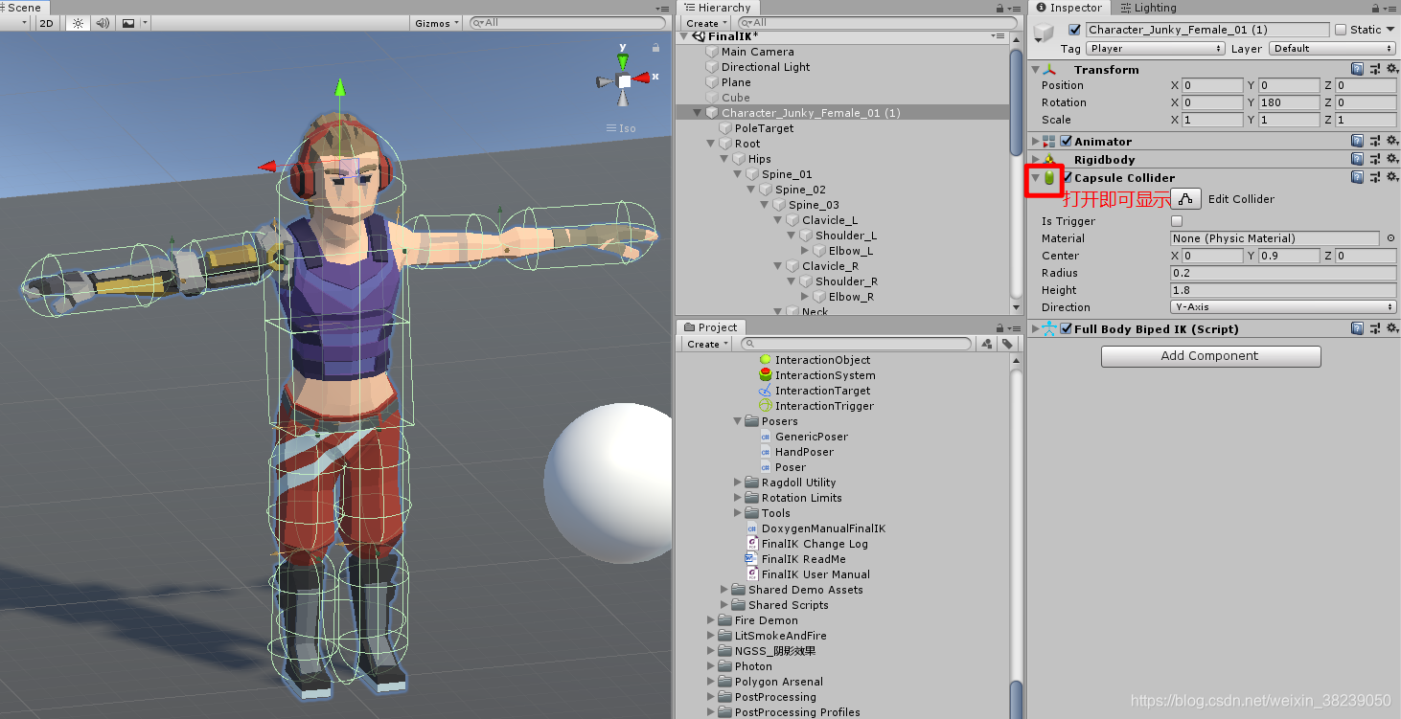Select the 2D view toggle in Scene toolbar
Viewport: 1401px width, 719px height.
tap(46, 23)
